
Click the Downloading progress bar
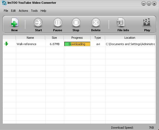[77, 44]
